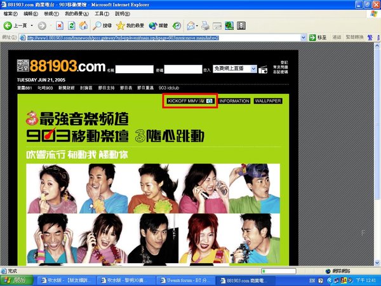Expand the address bar dropdown arrow
381x286 pixels.
click(x=304, y=37)
